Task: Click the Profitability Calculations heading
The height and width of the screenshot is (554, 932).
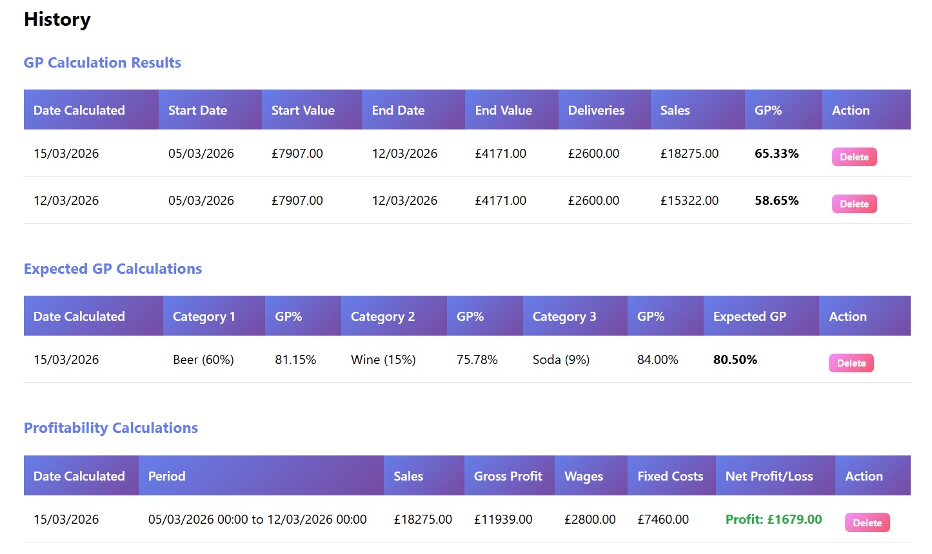Action: pyautogui.click(x=111, y=428)
